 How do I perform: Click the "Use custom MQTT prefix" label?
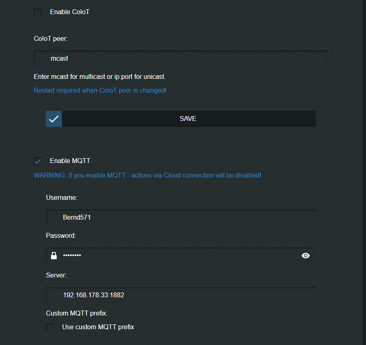pos(98,327)
